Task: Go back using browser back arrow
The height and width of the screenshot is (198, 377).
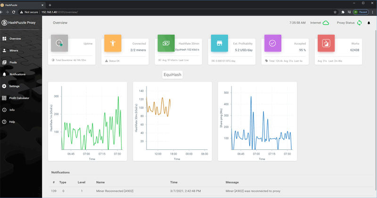Action: [1, 12]
